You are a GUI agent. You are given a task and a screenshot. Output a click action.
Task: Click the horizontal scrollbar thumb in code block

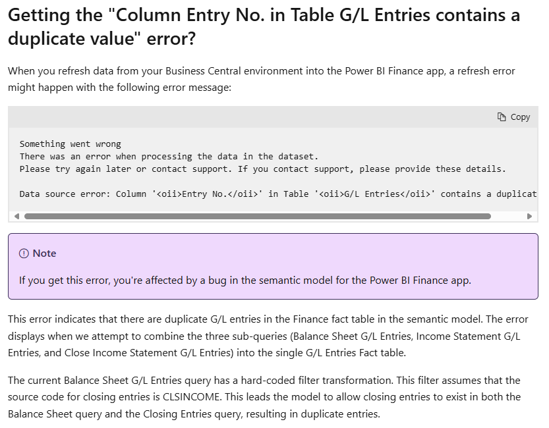click(257, 216)
